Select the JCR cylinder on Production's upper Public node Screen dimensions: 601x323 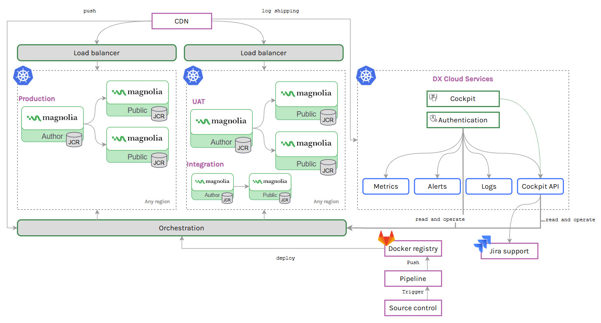[159, 114]
